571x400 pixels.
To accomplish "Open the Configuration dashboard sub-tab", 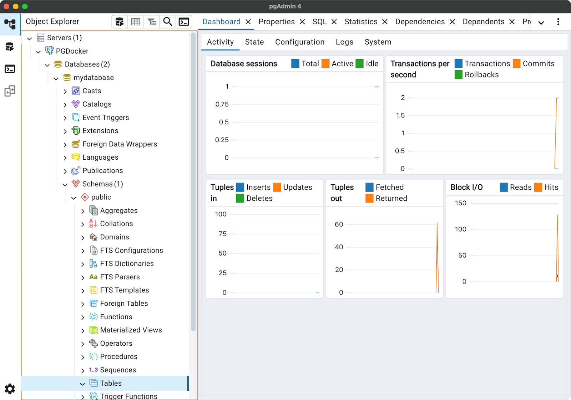I will (300, 42).
